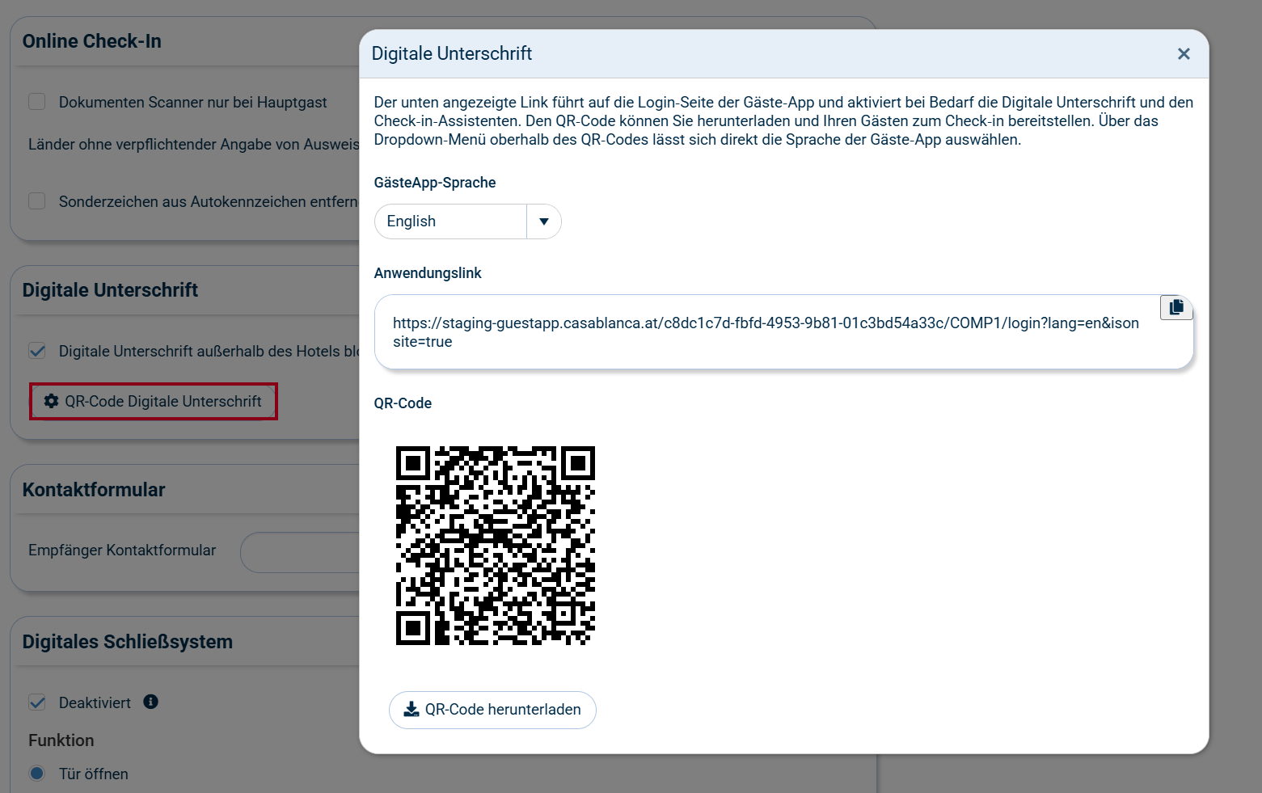Viewport: 1262px width, 793px height.
Task: Click the English language selection field
Action: click(x=450, y=221)
